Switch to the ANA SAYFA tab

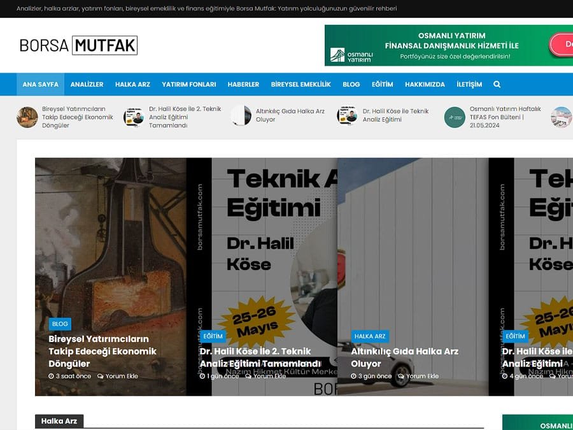pos(40,83)
